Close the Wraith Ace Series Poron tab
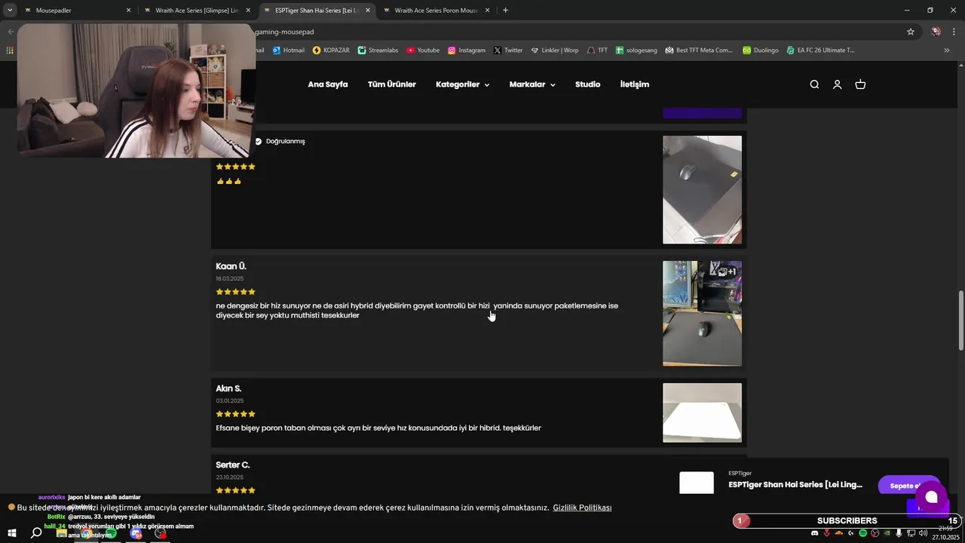Viewport: 965px width, 543px height. (x=487, y=11)
